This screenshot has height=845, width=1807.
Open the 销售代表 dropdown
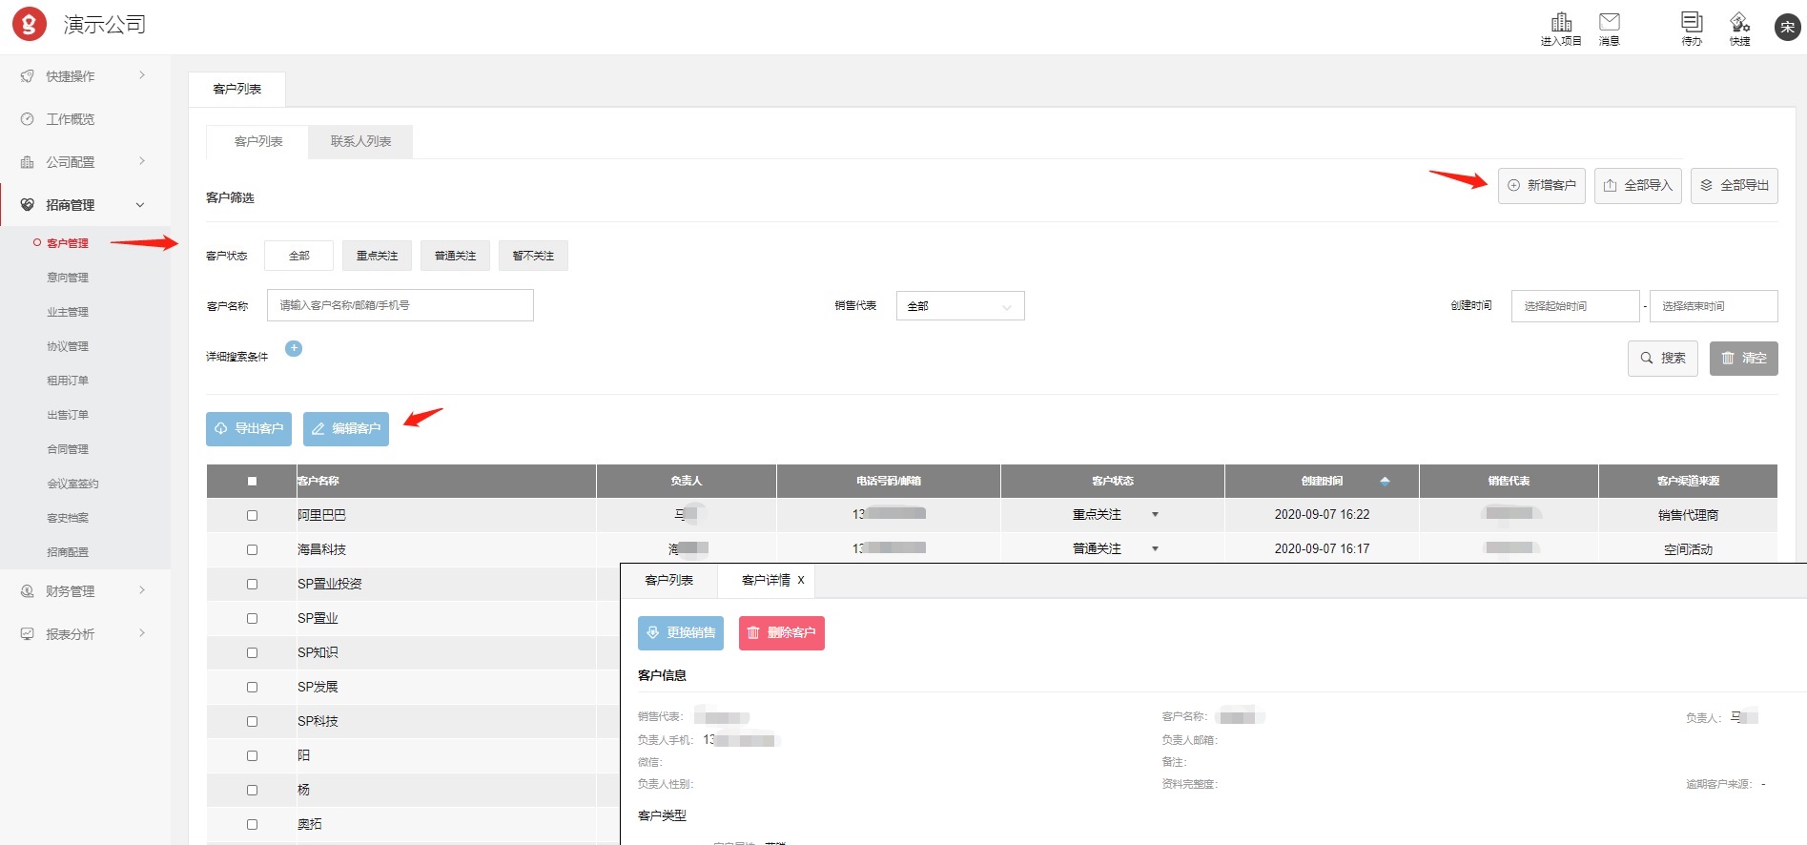[x=959, y=306]
